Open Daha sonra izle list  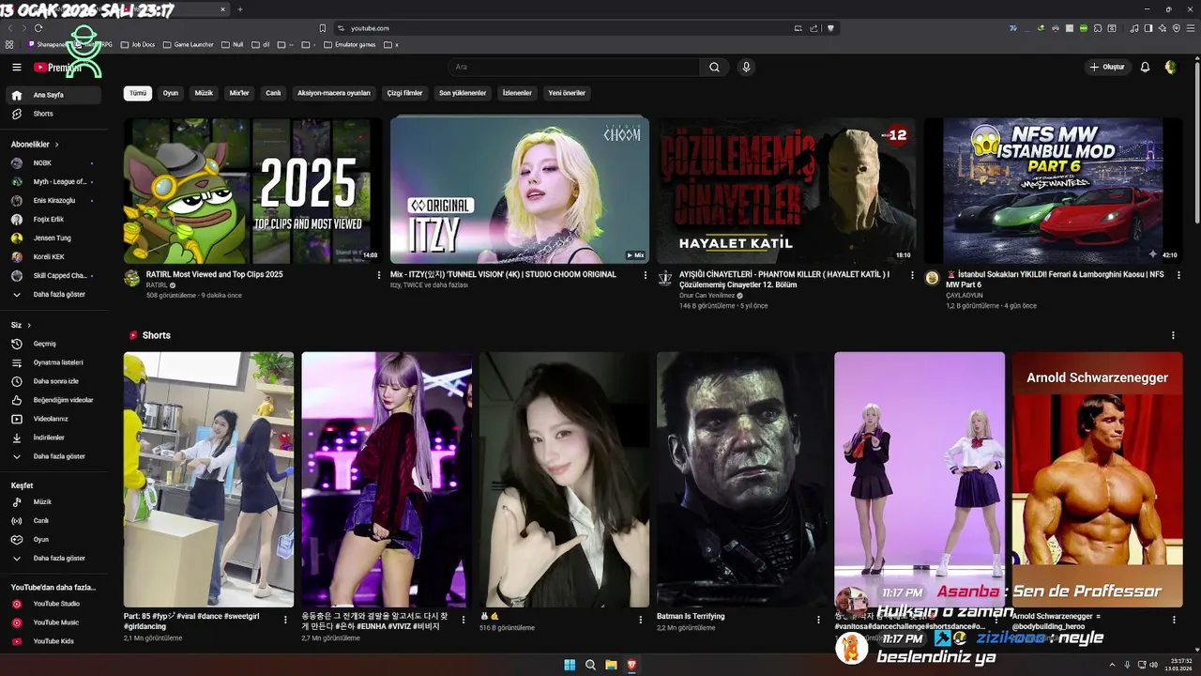point(54,381)
